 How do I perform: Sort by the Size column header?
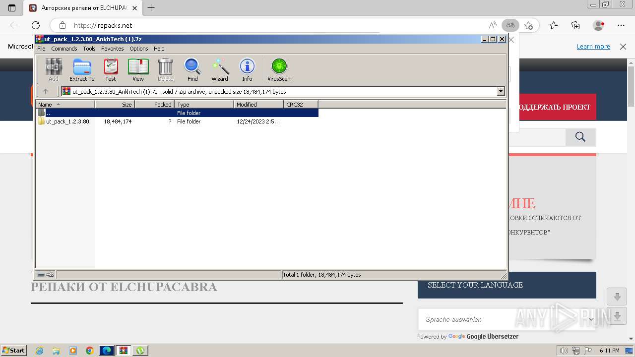(x=115, y=104)
